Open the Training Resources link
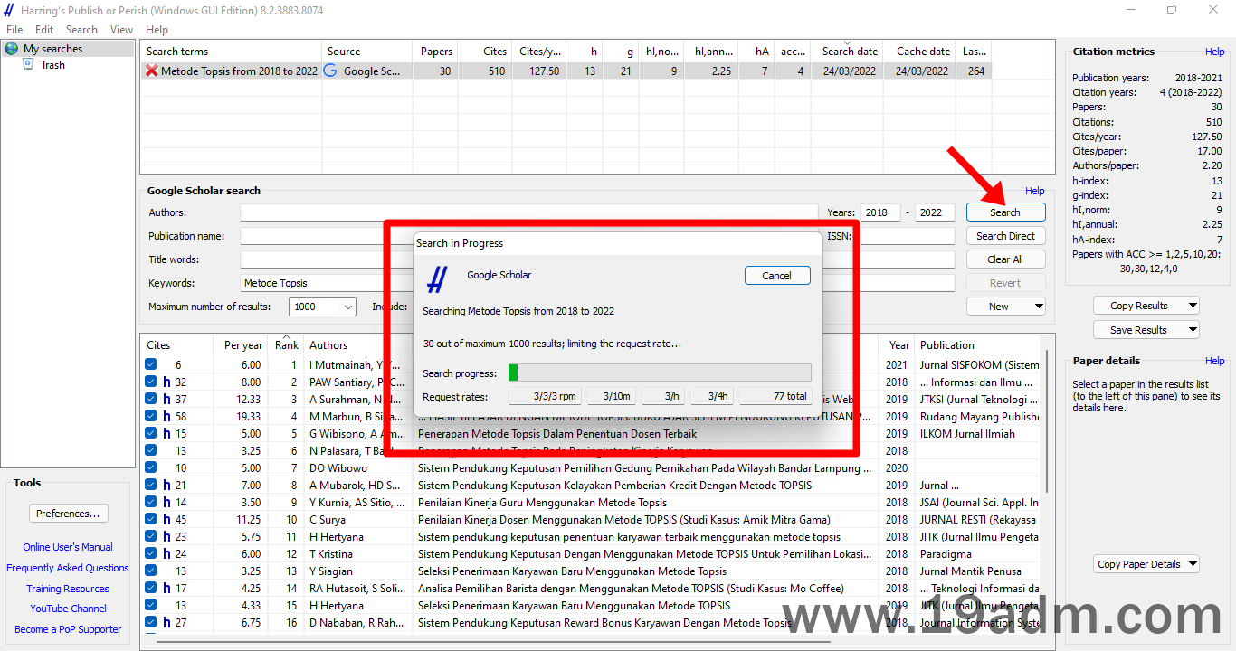 pyautogui.click(x=68, y=589)
